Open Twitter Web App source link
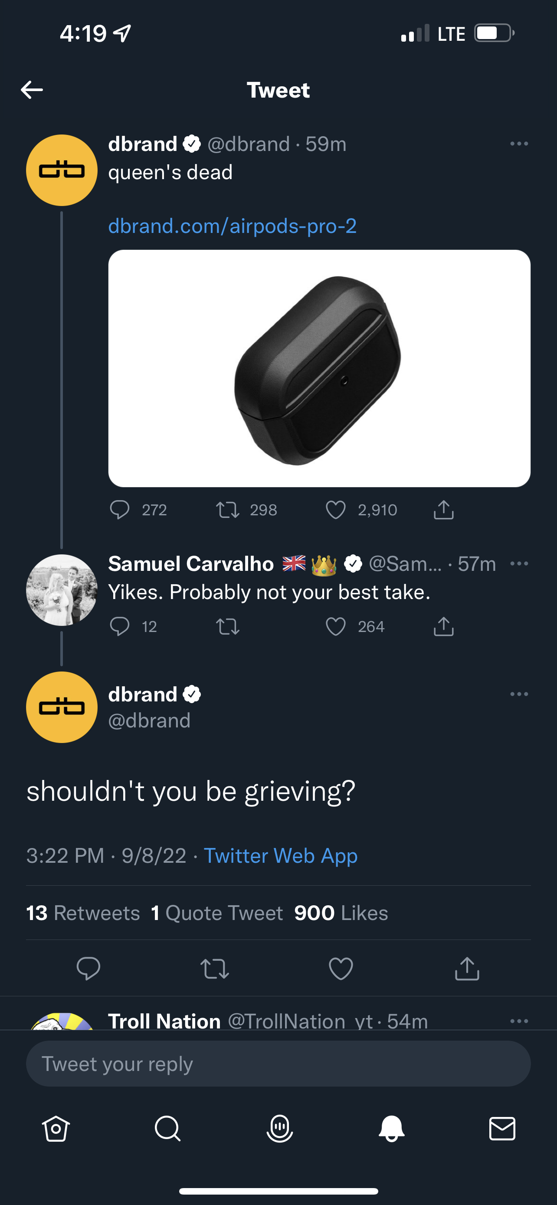The height and width of the screenshot is (1205, 557). 281,855
